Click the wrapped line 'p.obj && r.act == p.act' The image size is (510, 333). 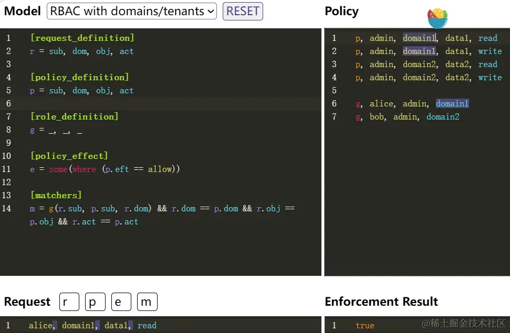[x=84, y=222]
